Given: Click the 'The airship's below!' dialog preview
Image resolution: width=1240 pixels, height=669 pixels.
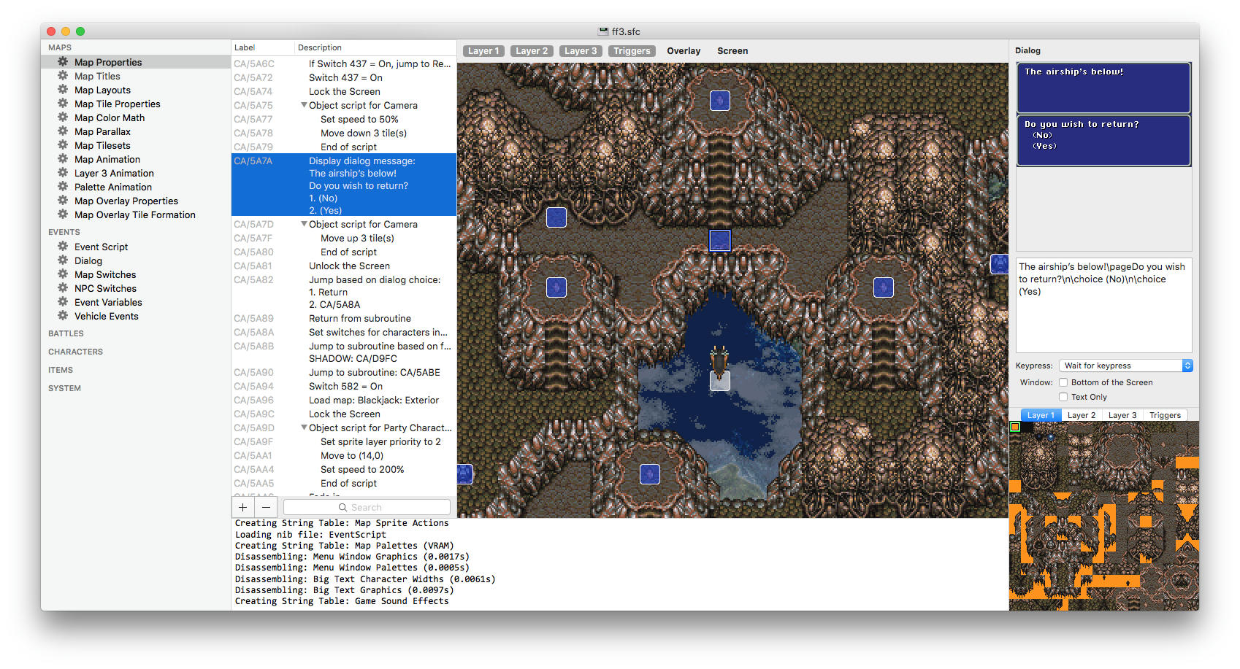Looking at the screenshot, I should coord(1103,88).
